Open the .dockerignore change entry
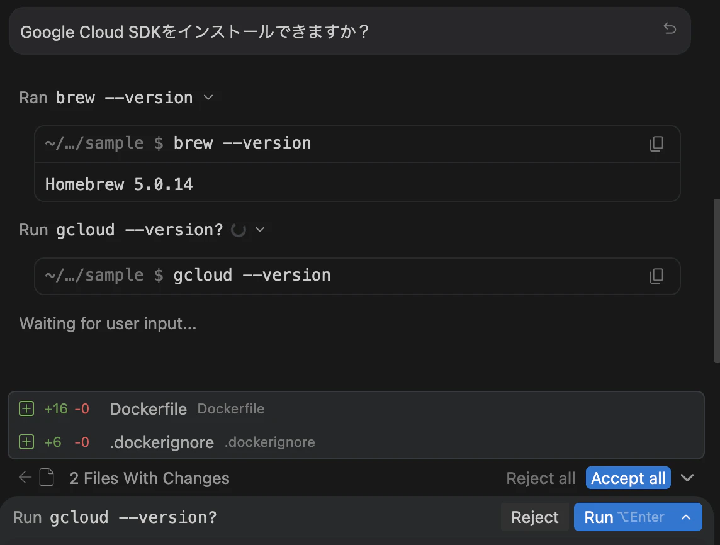This screenshot has width=720, height=545. pos(356,442)
